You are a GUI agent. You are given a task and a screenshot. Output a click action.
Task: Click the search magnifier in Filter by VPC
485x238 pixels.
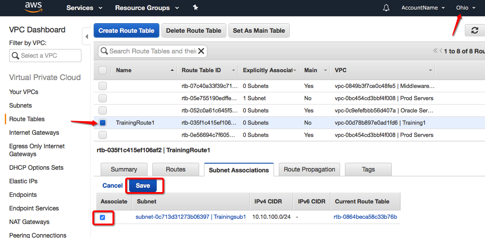coord(16,56)
